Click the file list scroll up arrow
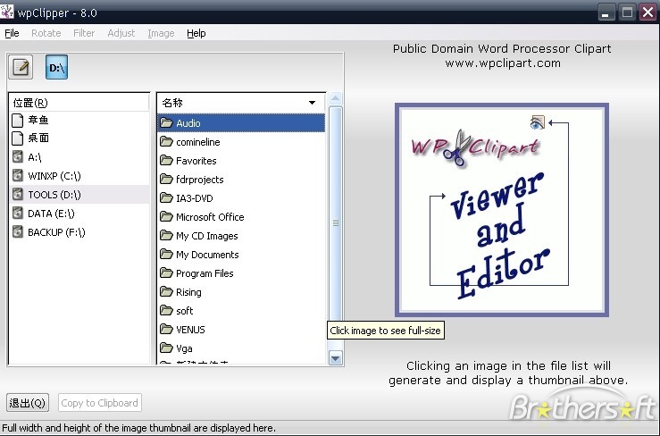Screen dimensions: 660x436 [x=336, y=98]
